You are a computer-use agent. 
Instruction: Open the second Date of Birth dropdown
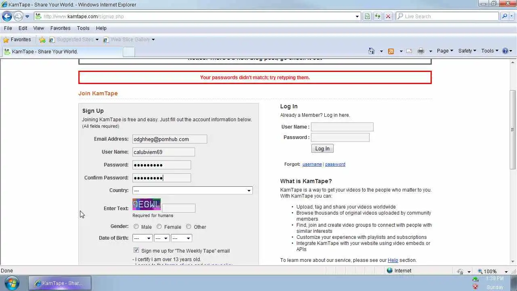[162, 238]
